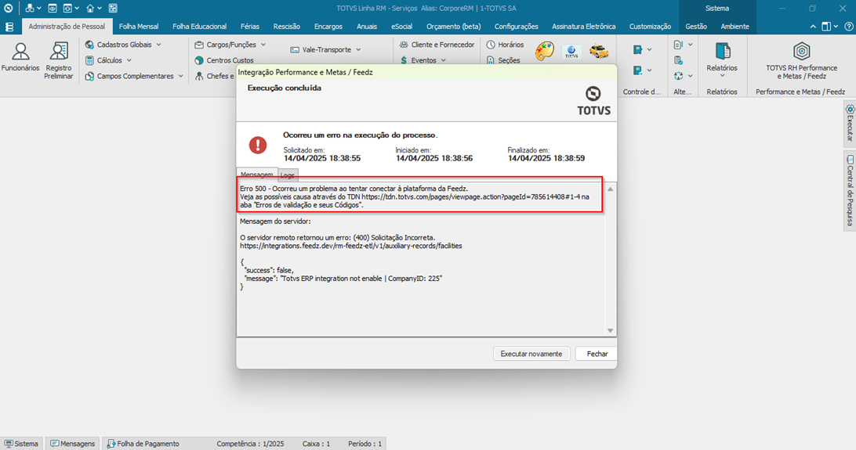The image size is (856, 450).
Task: Open Centros Custos
Action: pos(224,60)
